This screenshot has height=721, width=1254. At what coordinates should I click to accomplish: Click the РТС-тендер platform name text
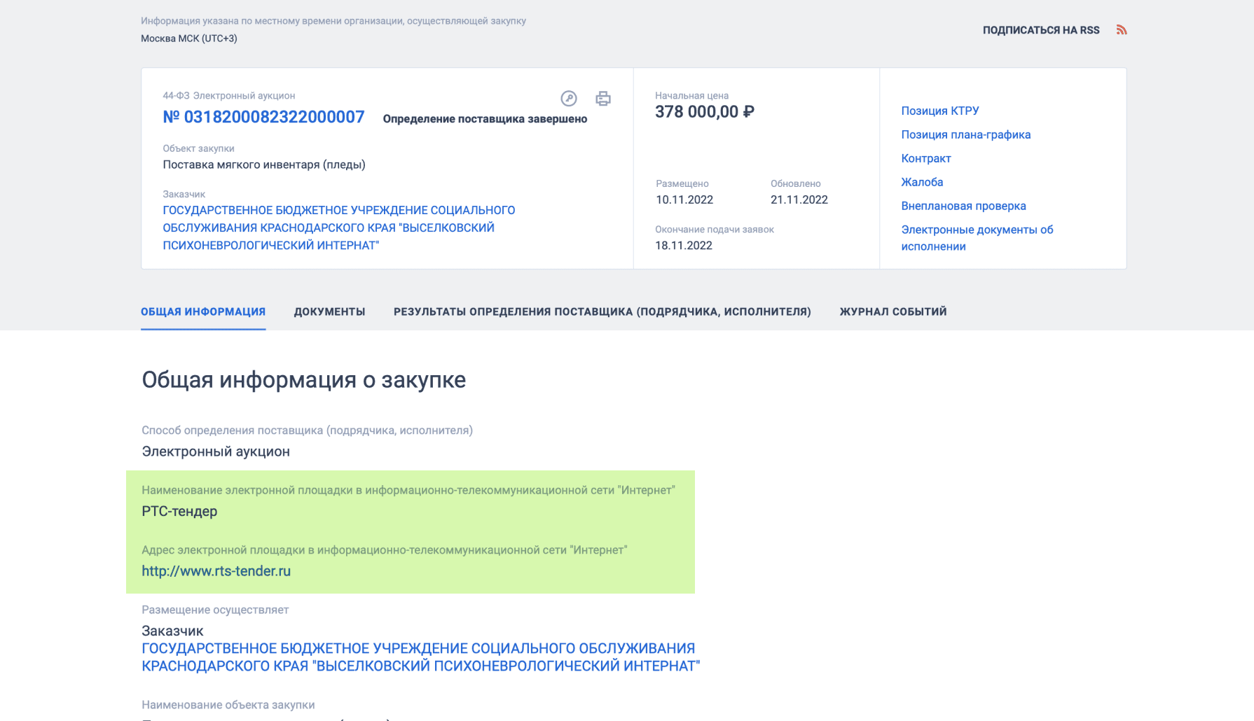coord(179,512)
